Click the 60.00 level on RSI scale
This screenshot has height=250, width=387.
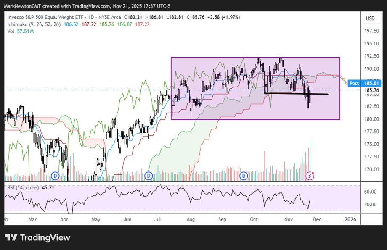pyautogui.click(x=370, y=192)
